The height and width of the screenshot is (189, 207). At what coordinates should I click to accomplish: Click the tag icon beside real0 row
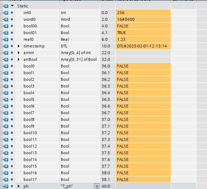[x=6, y=39]
